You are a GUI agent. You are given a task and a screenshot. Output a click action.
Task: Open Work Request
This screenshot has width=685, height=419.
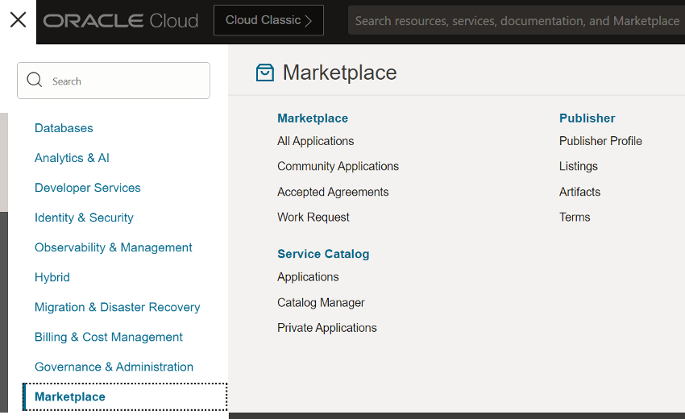[x=313, y=217]
